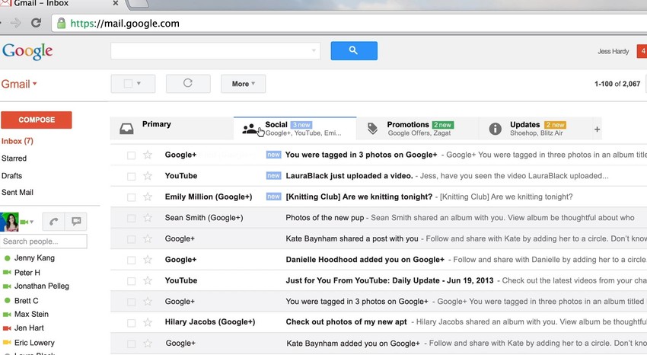Check the Emily Million email checkbox
The image size is (647, 355).
tap(131, 197)
